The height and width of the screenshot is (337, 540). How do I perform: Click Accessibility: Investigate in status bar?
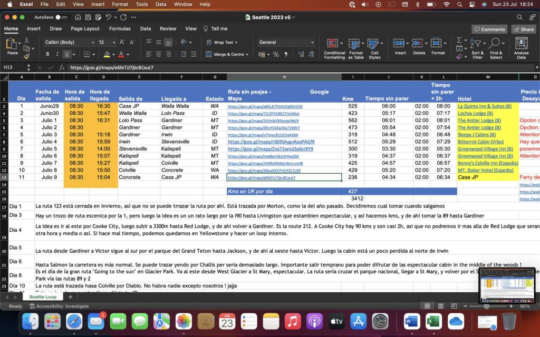(x=59, y=306)
